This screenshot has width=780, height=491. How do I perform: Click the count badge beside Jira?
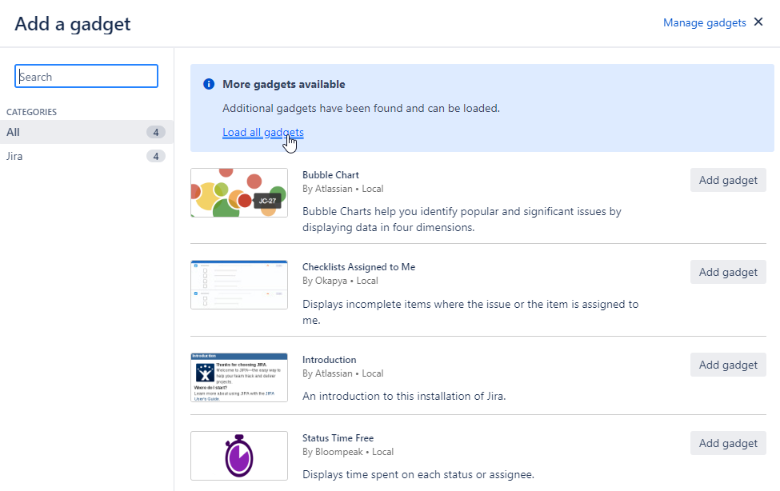(x=156, y=156)
